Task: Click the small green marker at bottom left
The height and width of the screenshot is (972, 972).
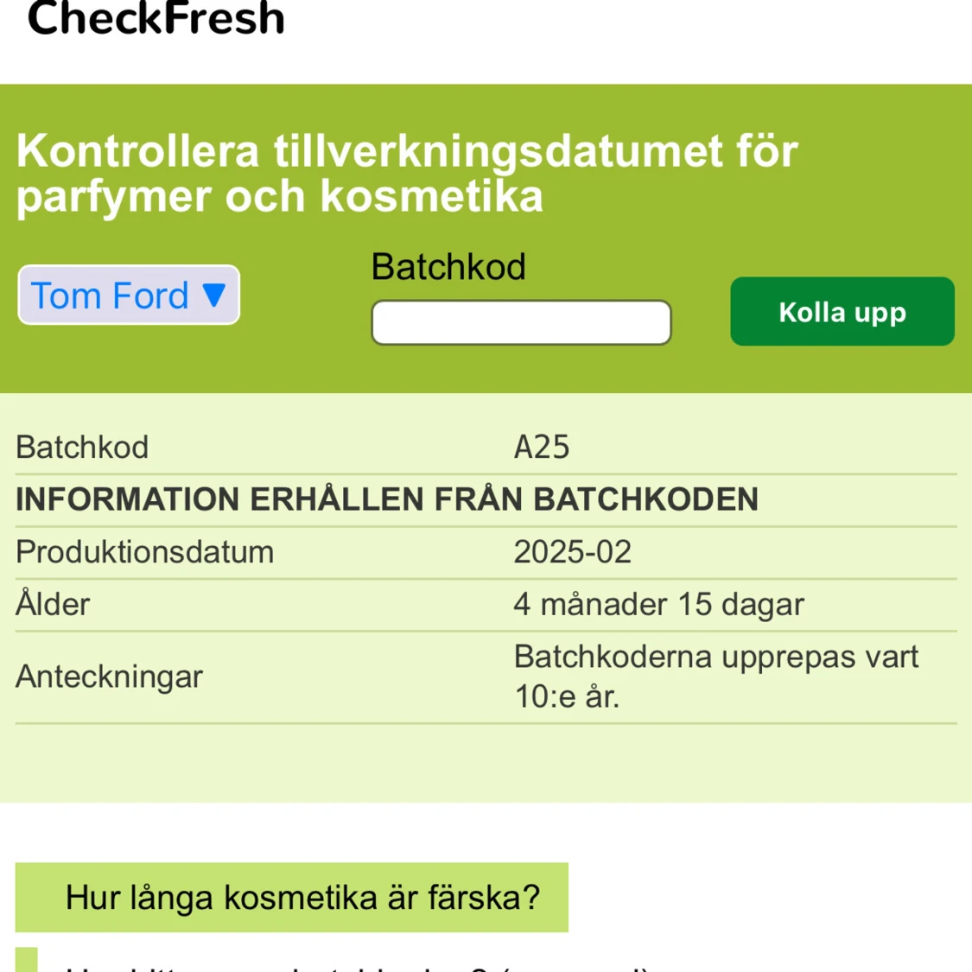Action: [x=27, y=960]
